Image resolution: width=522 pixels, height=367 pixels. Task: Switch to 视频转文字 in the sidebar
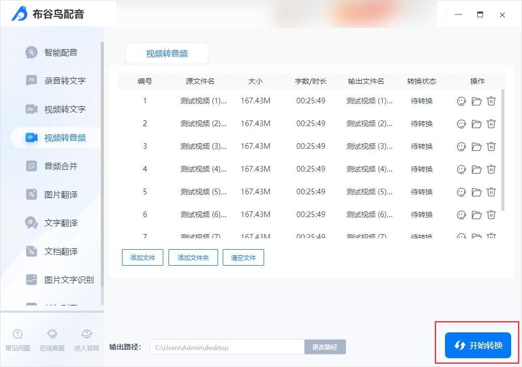coord(56,109)
